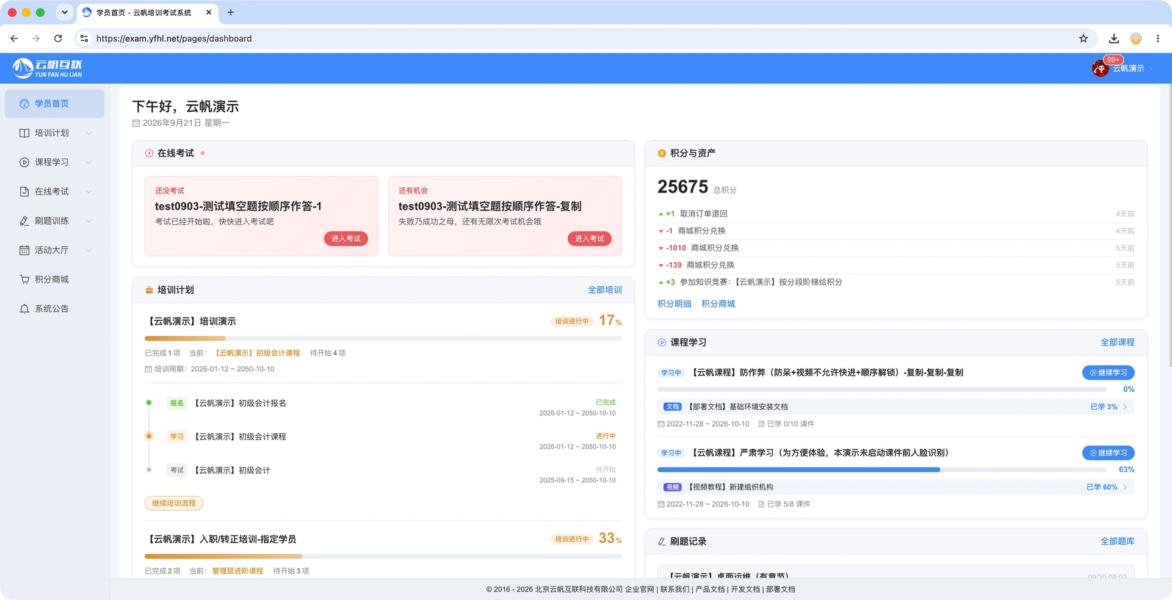Click 进入考试 for test0903 按顺序作答-1
The width and height of the screenshot is (1172, 600).
pos(345,239)
